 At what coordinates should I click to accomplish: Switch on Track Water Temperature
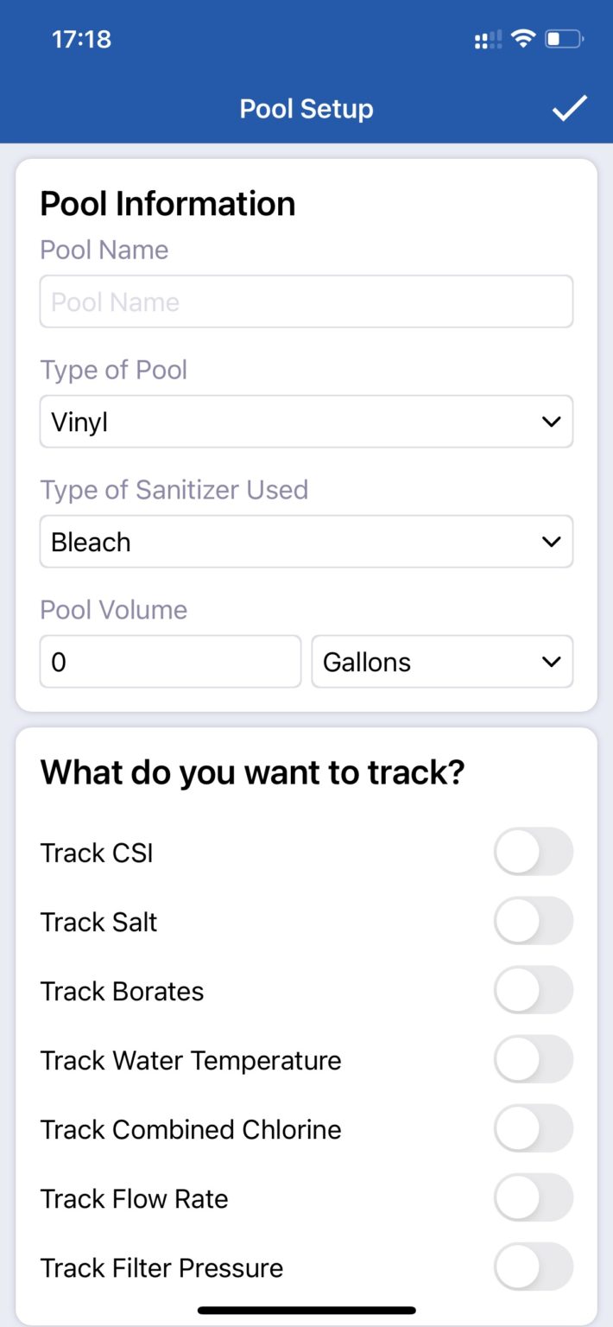533,1059
